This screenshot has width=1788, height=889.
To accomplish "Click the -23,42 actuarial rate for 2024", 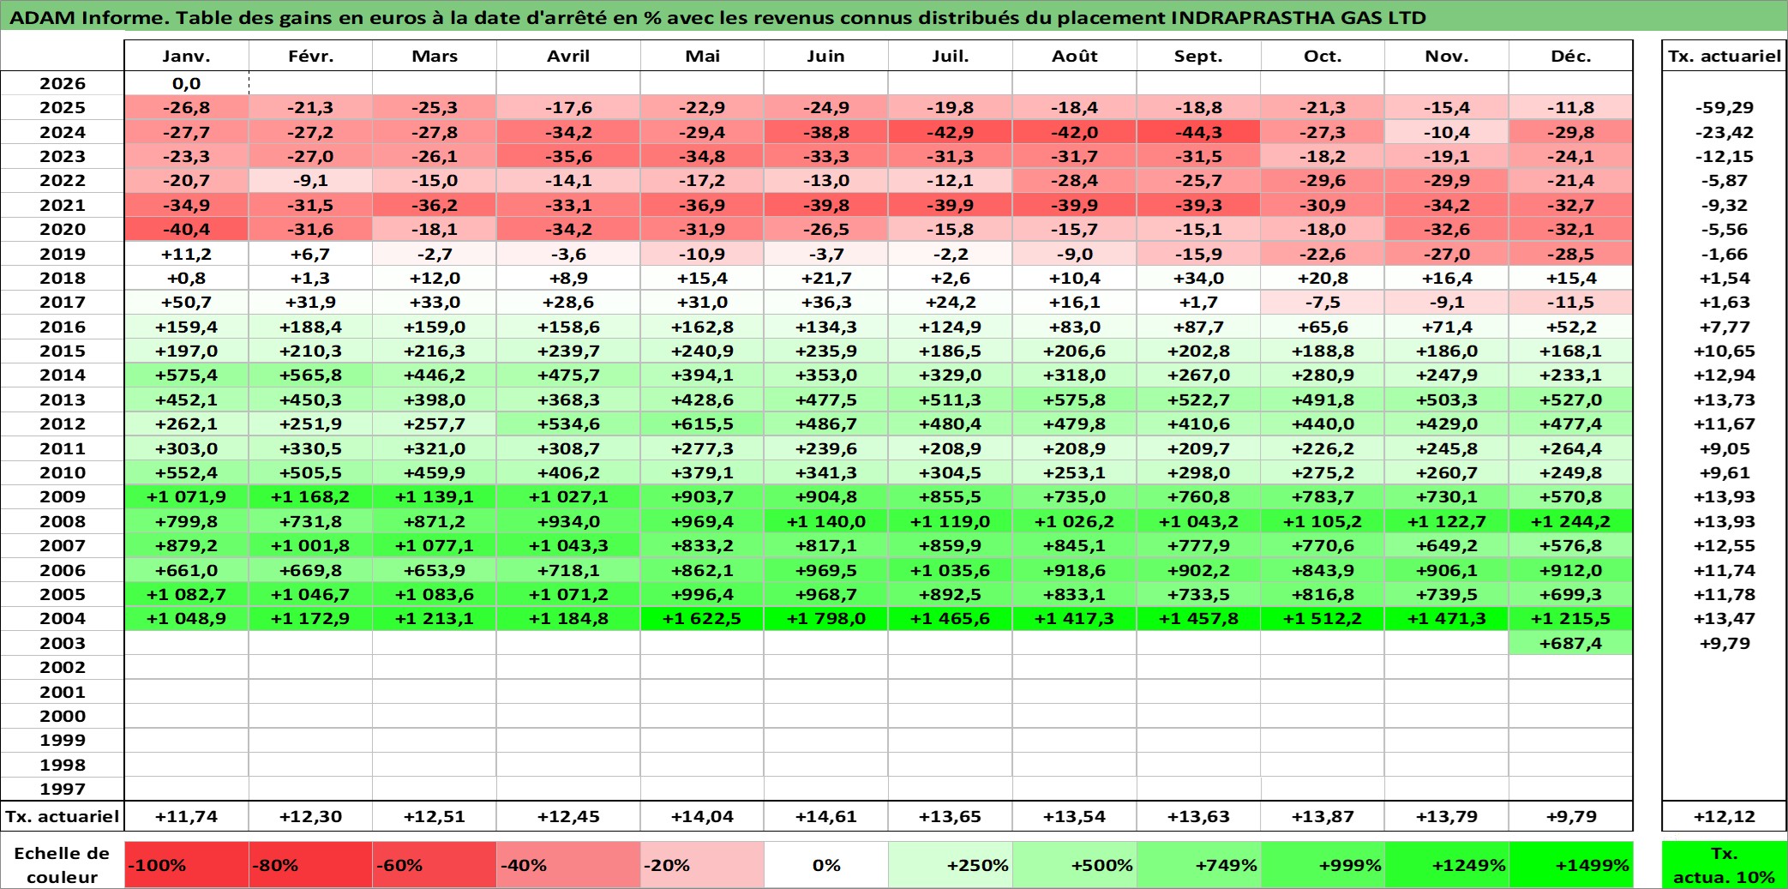I will click(x=1725, y=132).
